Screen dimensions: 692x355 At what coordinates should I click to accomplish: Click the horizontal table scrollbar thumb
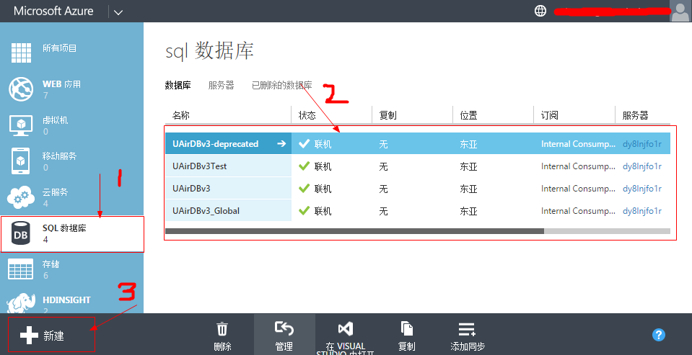click(354, 231)
